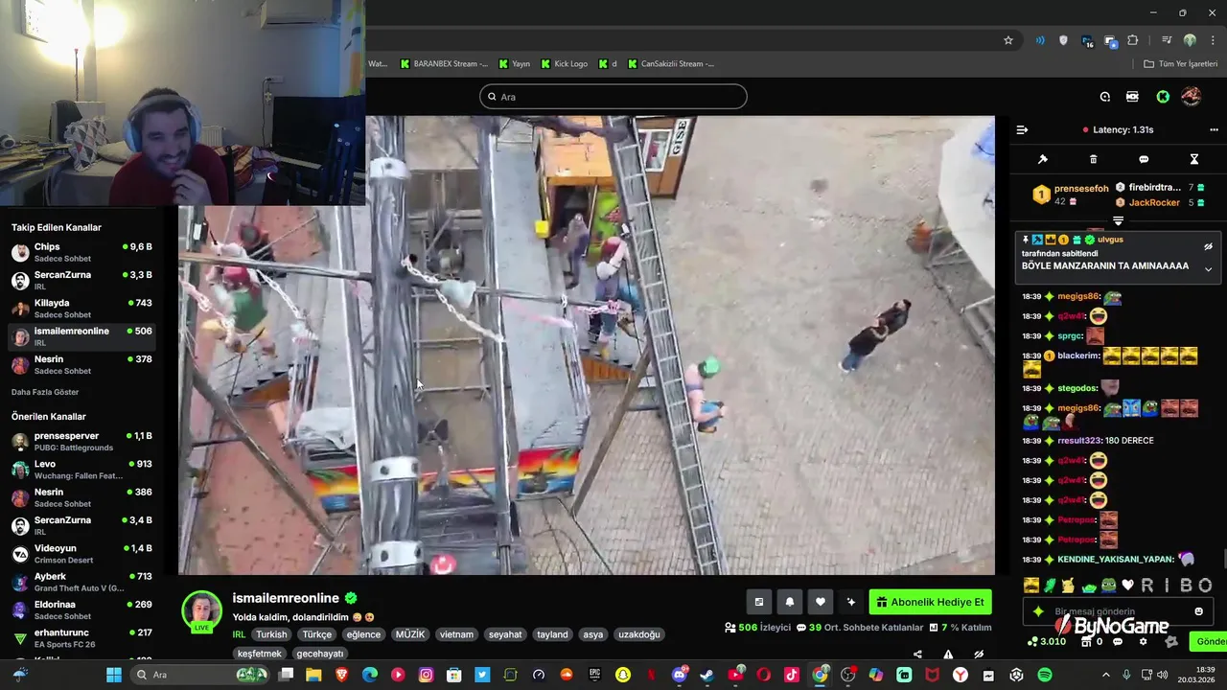Open File Explorer from the taskbar
Screen dimensions: 1227x690
click(313, 675)
